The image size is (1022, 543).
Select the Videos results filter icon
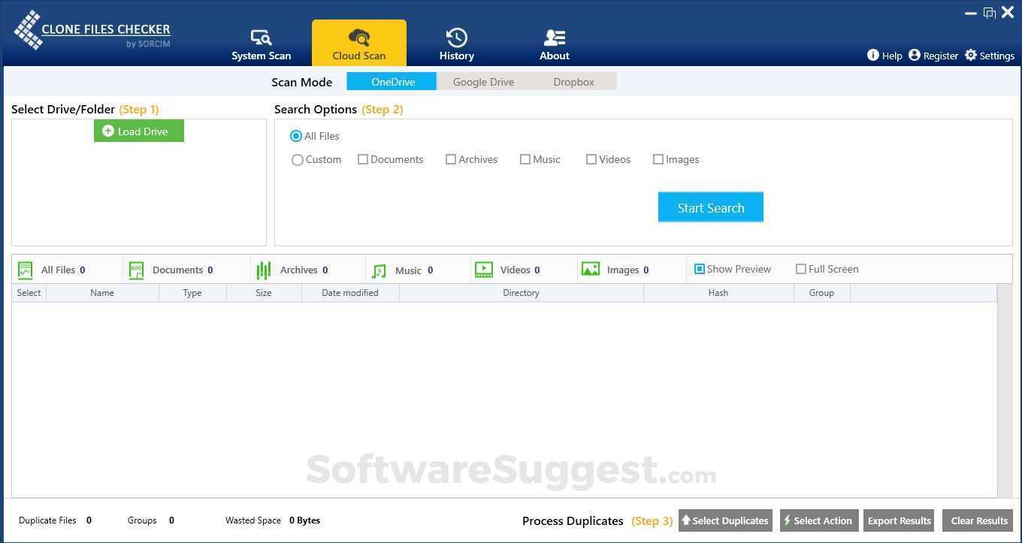pyautogui.click(x=484, y=270)
